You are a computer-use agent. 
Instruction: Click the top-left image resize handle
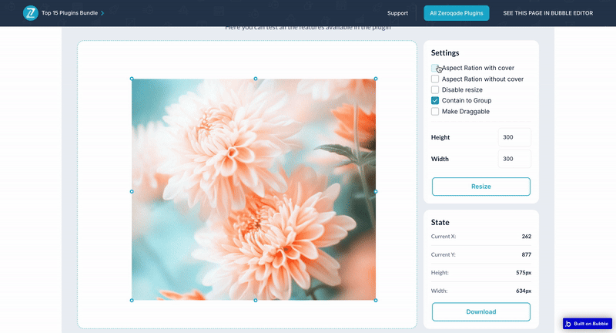(x=132, y=79)
